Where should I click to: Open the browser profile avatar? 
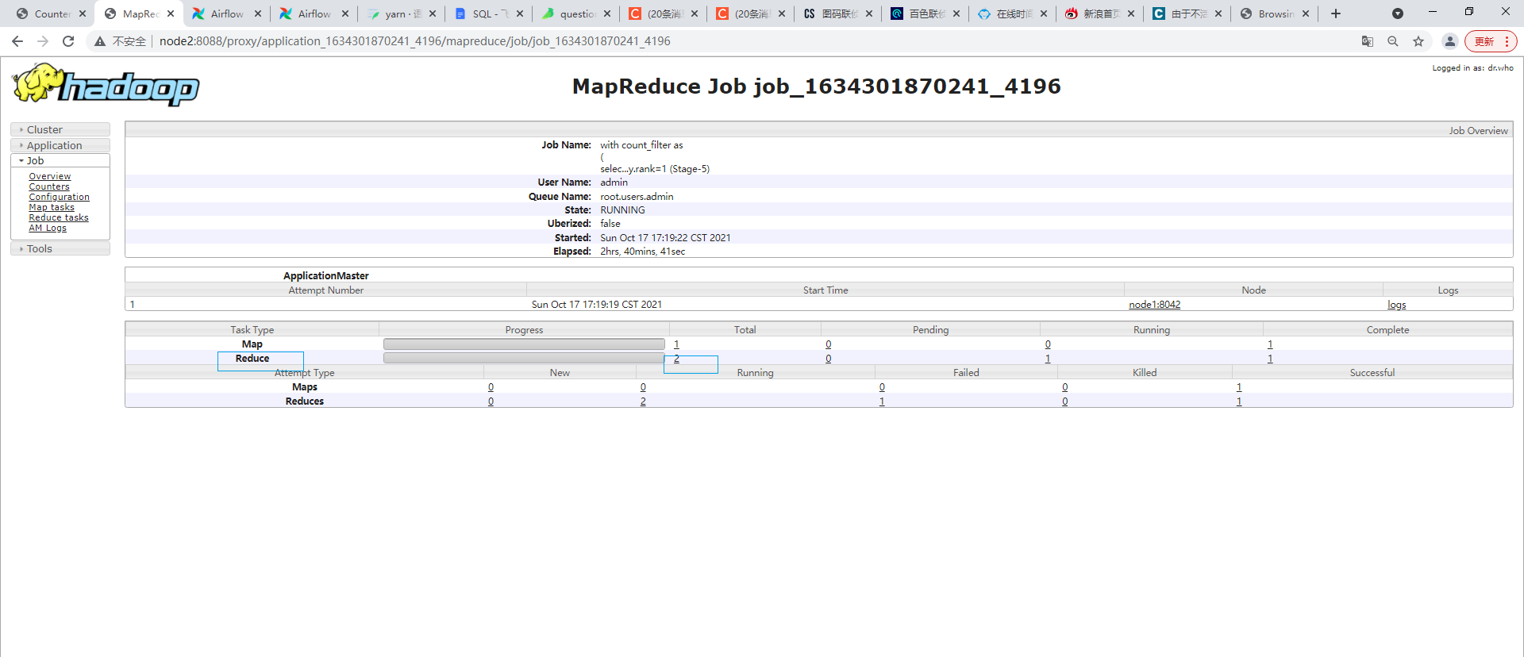(x=1449, y=41)
